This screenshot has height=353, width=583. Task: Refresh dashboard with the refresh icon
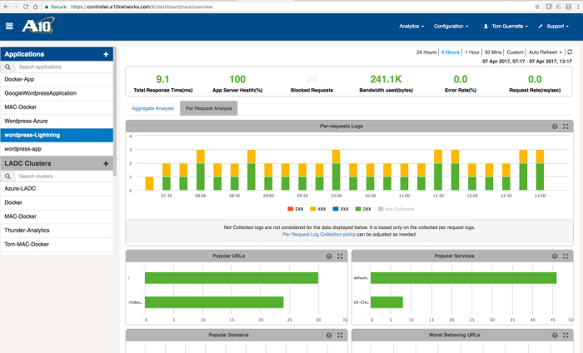click(x=570, y=52)
